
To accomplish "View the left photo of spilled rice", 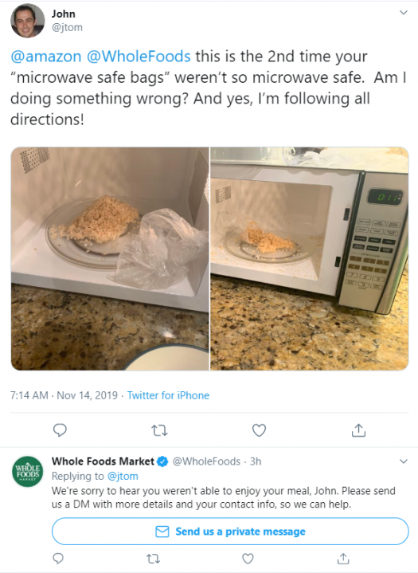I will (x=110, y=259).
